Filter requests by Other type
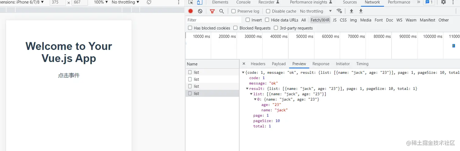 [444, 20]
